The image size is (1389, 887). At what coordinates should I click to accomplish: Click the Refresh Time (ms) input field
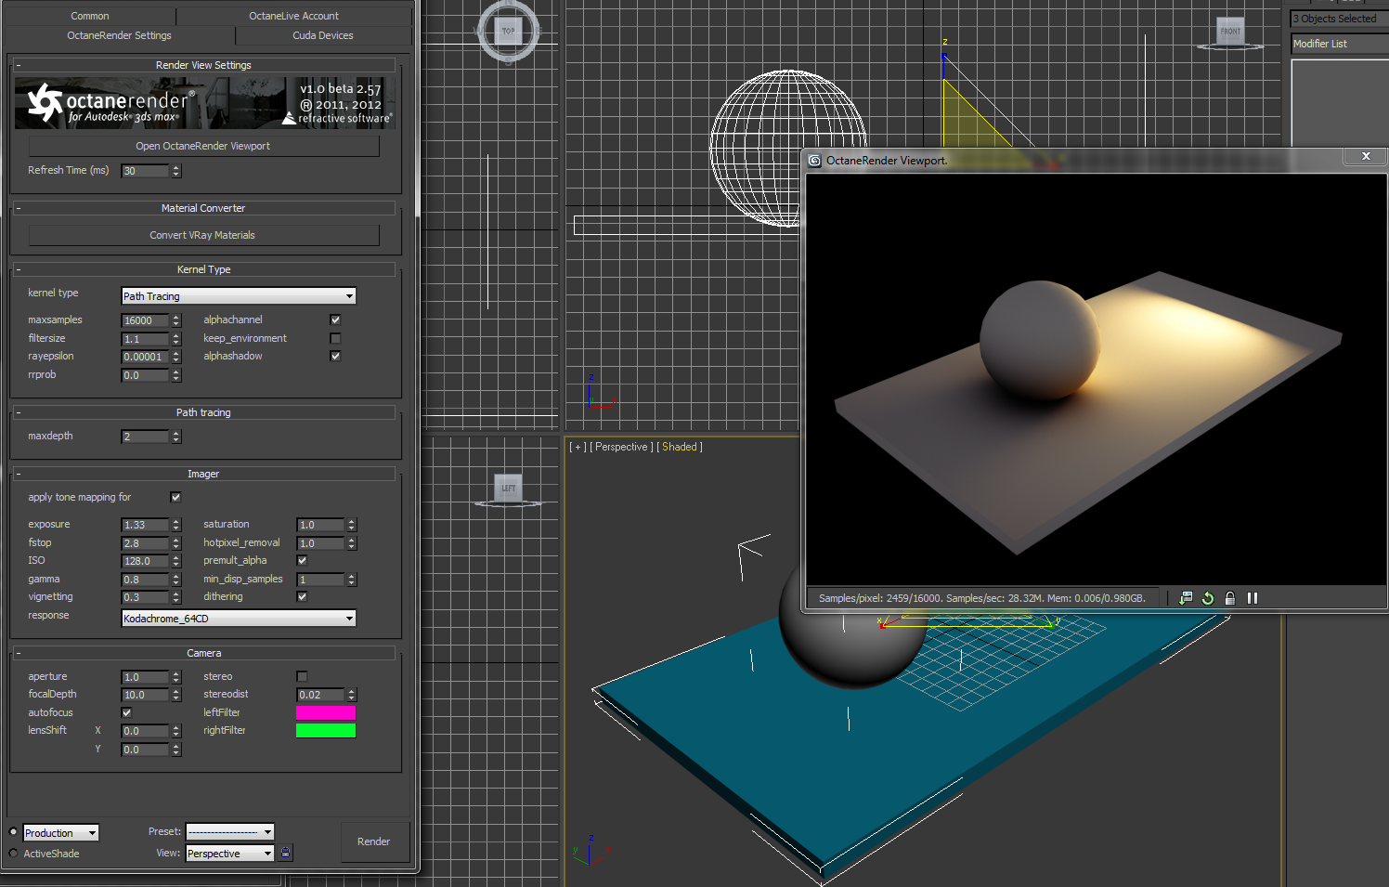[x=146, y=171]
